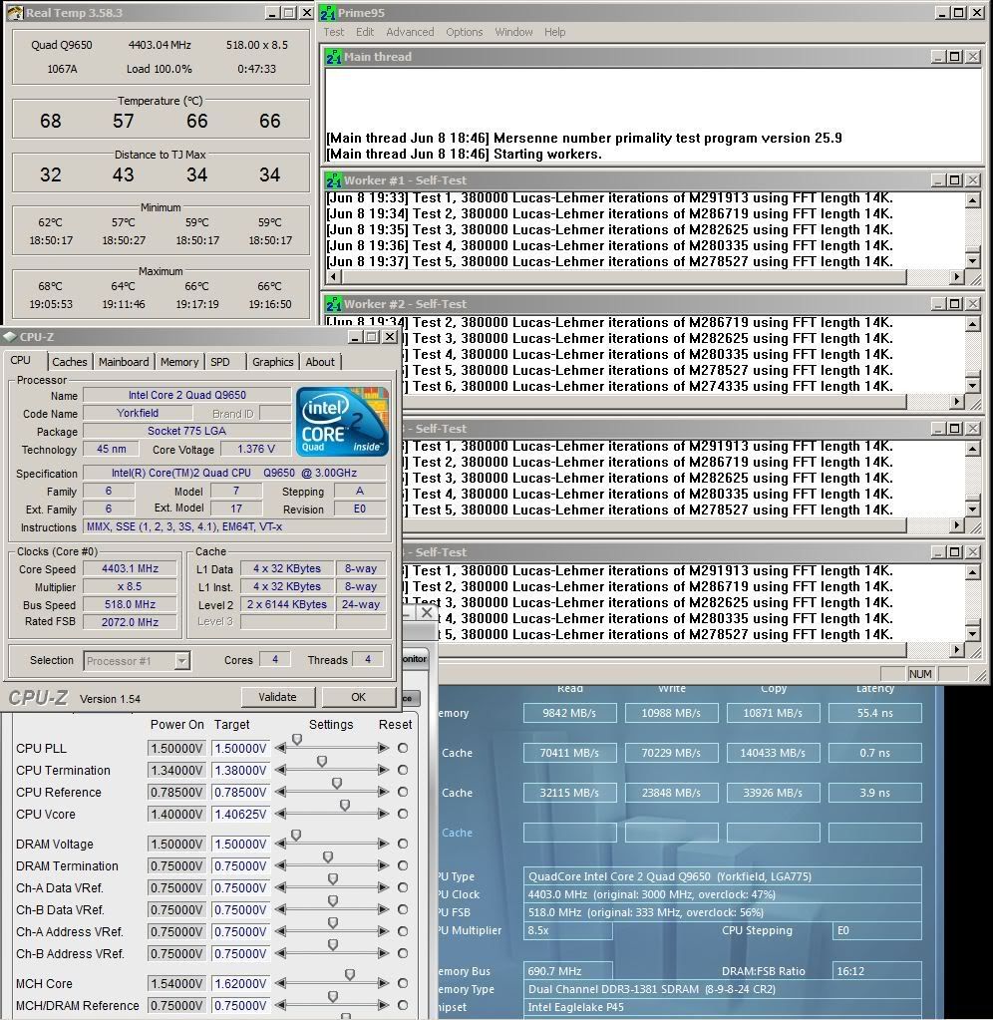Select the Reset radio button for MCH Core
This screenshot has height=1020, width=993.
[403, 983]
